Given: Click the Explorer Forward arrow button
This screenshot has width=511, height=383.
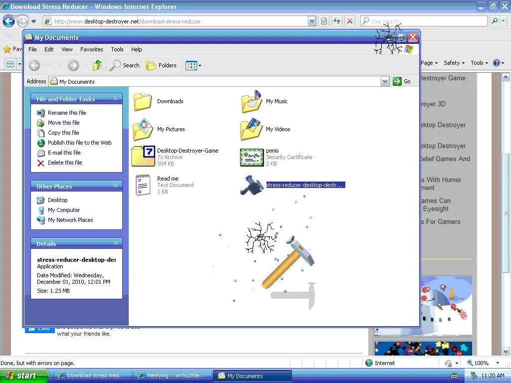Looking at the screenshot, I should (73, 65).
